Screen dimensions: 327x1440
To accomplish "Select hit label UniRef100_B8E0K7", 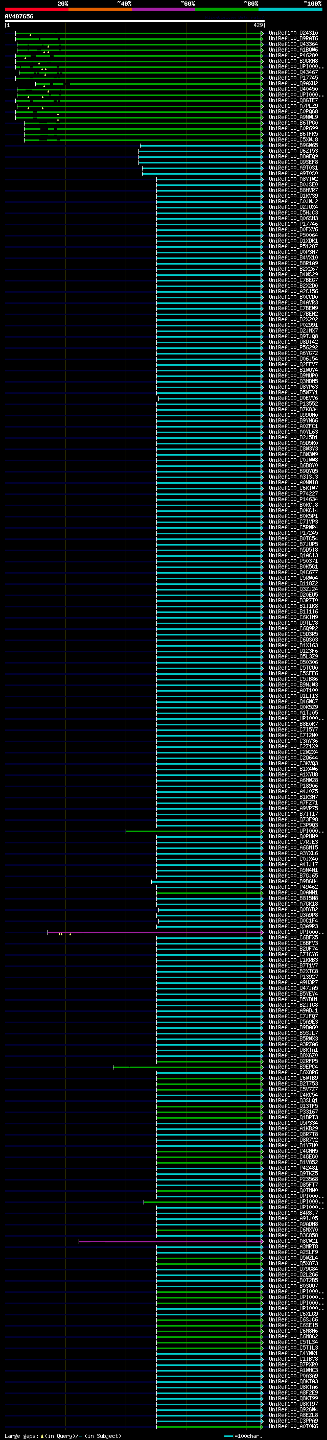I will (293, 724).
